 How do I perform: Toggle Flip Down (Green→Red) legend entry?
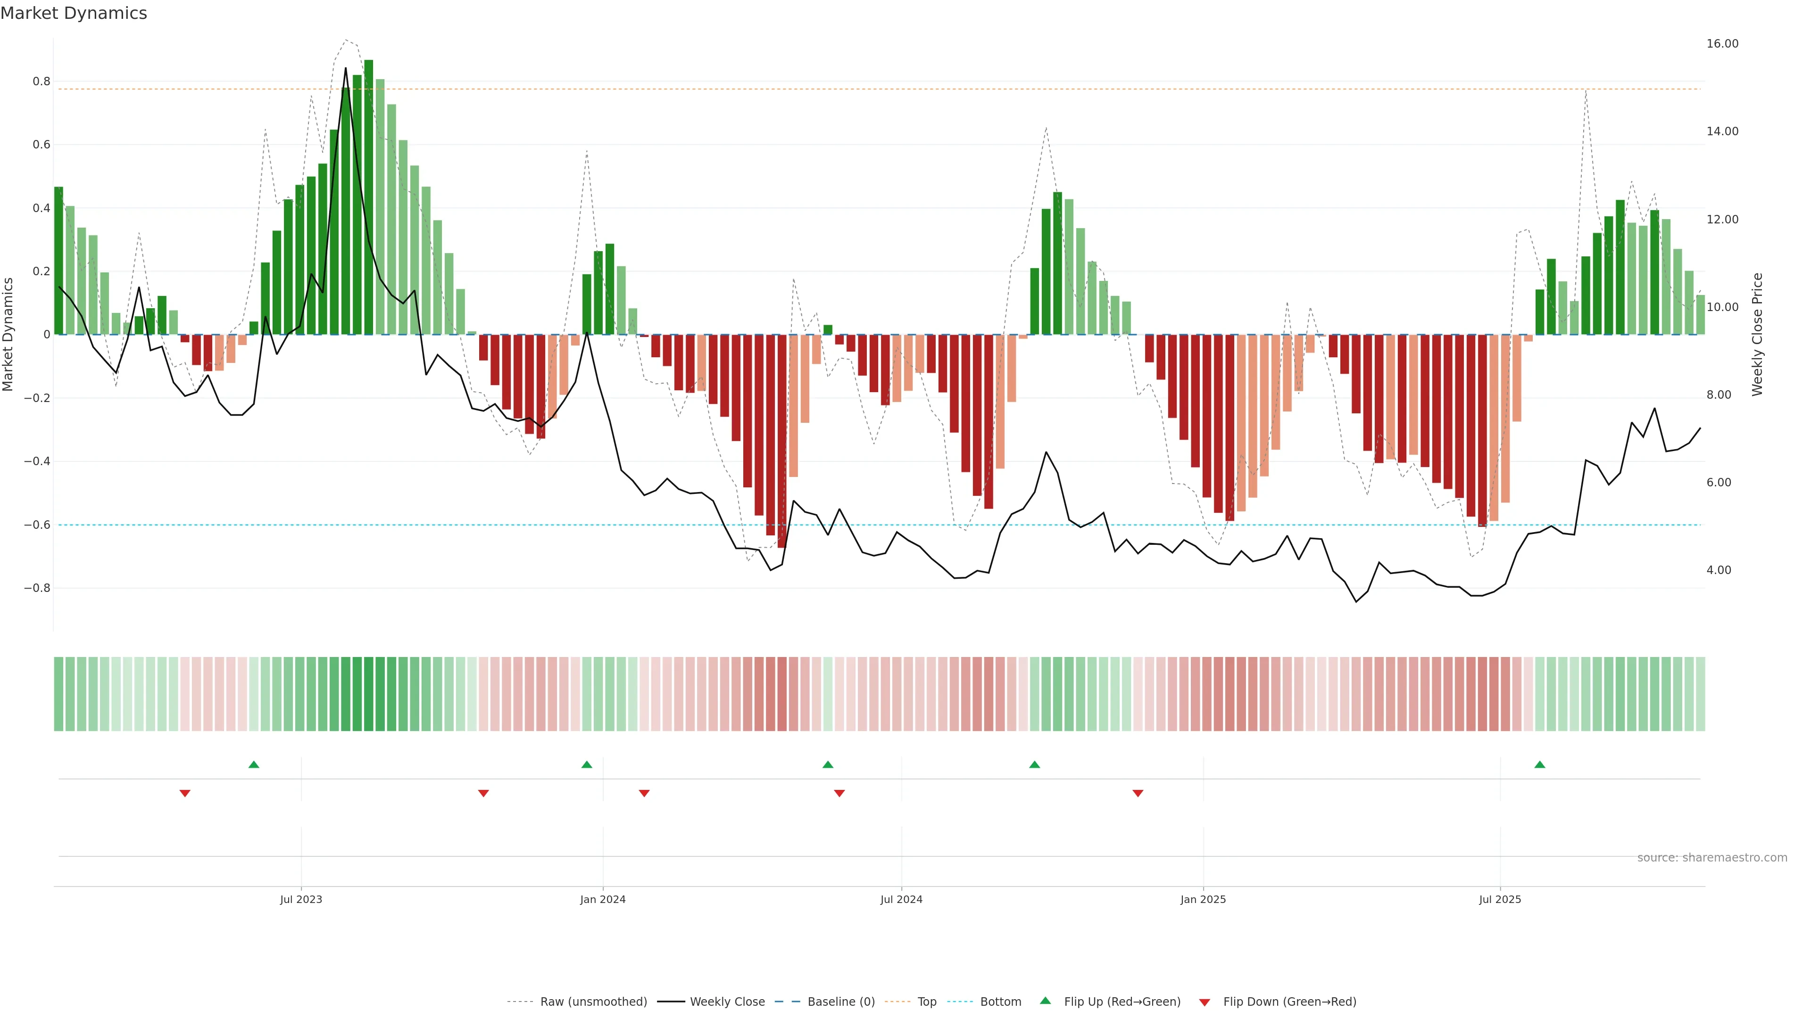1289,1002
